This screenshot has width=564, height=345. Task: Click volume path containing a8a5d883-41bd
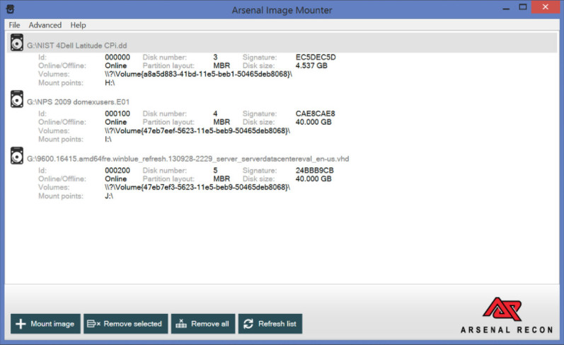[199, 74]
